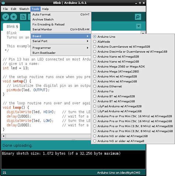The image size is (175, 176).
Task: Click 'Arduino Uno on /dev/ttyACM0' status text
Action: (119, 173)
